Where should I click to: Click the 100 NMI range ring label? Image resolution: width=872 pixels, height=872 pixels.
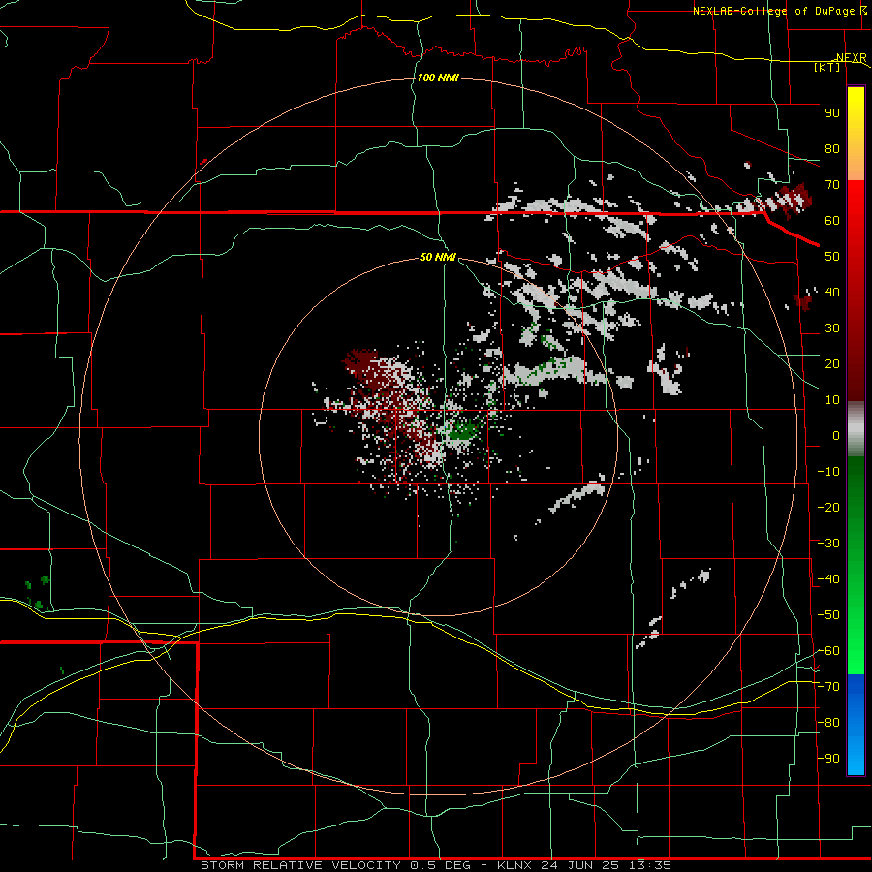click(438, 78)
